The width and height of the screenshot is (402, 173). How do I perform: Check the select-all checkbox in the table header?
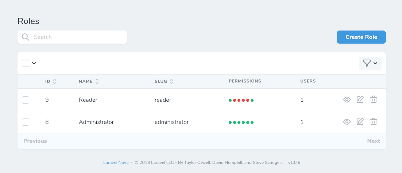pos(26,63)
